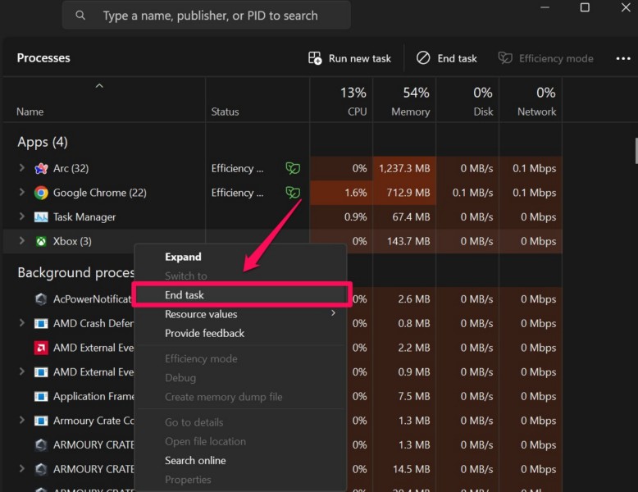638x492 pixels.
Task: Click Arc's green efficiency leaf icon
Action: [292, 169]
